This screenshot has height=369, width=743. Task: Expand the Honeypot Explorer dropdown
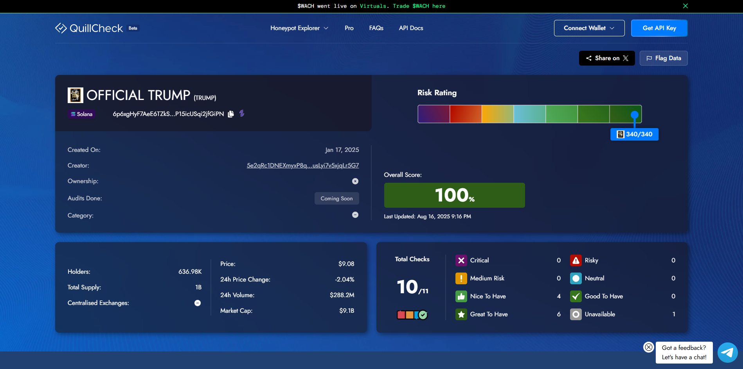(x=299, y=28)
